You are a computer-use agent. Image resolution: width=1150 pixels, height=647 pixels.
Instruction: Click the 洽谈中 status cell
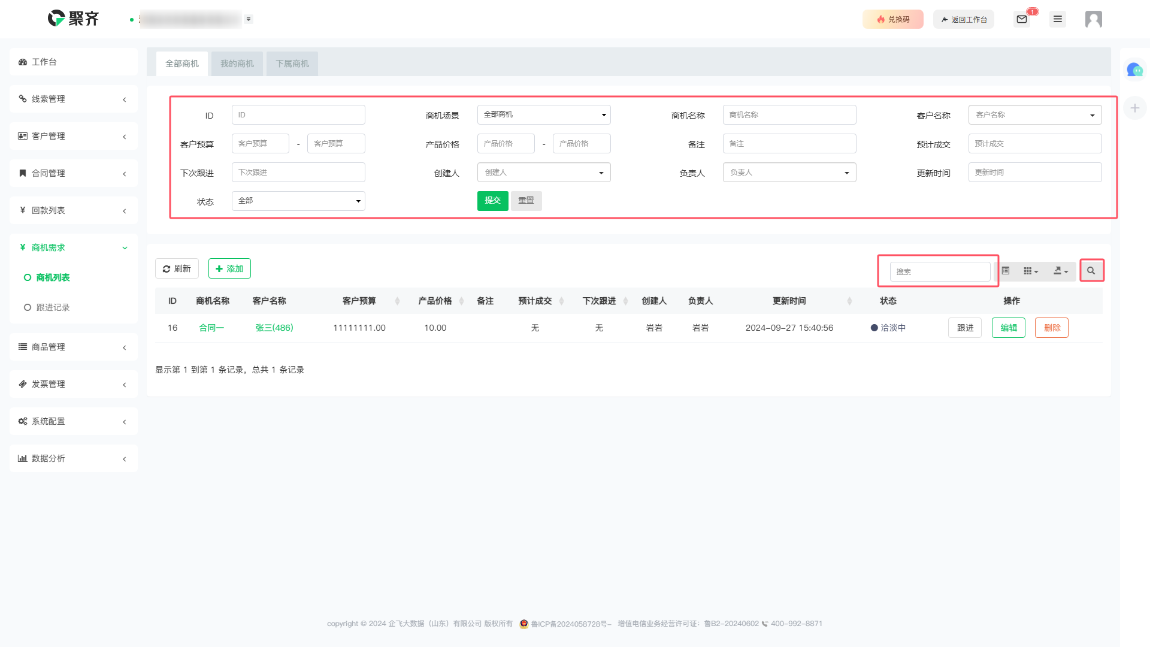[888, 328]
